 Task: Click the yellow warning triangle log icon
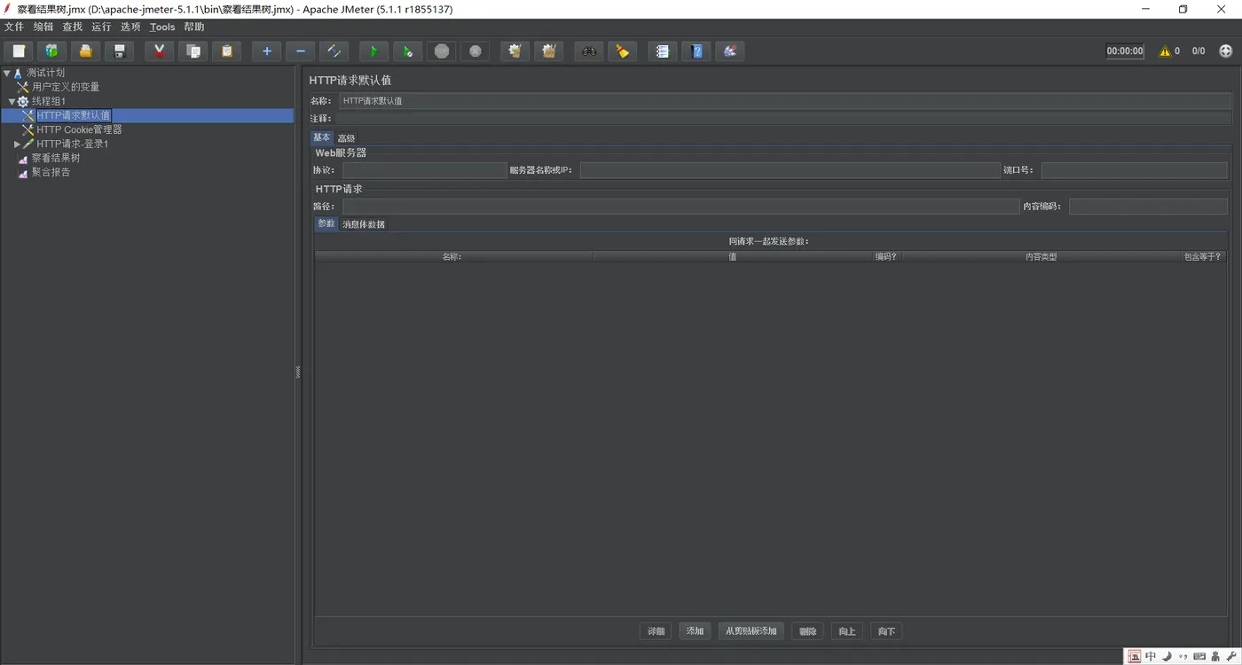coord(1165,51)
